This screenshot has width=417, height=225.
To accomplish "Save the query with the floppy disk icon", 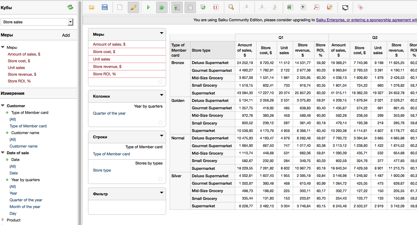I will point(105,7).
